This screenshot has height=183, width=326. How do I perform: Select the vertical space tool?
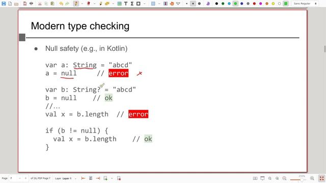coord(166,4)
